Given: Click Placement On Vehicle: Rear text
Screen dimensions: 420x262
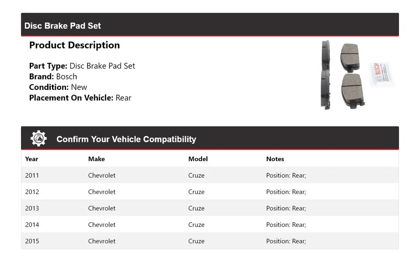Looking at the screenshot, I should point(80,98).
